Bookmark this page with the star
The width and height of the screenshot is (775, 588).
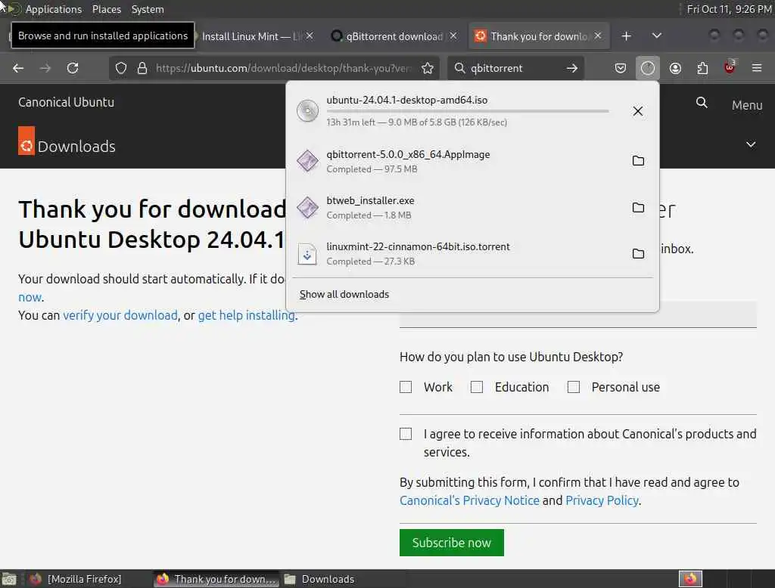tap(428, 68)
